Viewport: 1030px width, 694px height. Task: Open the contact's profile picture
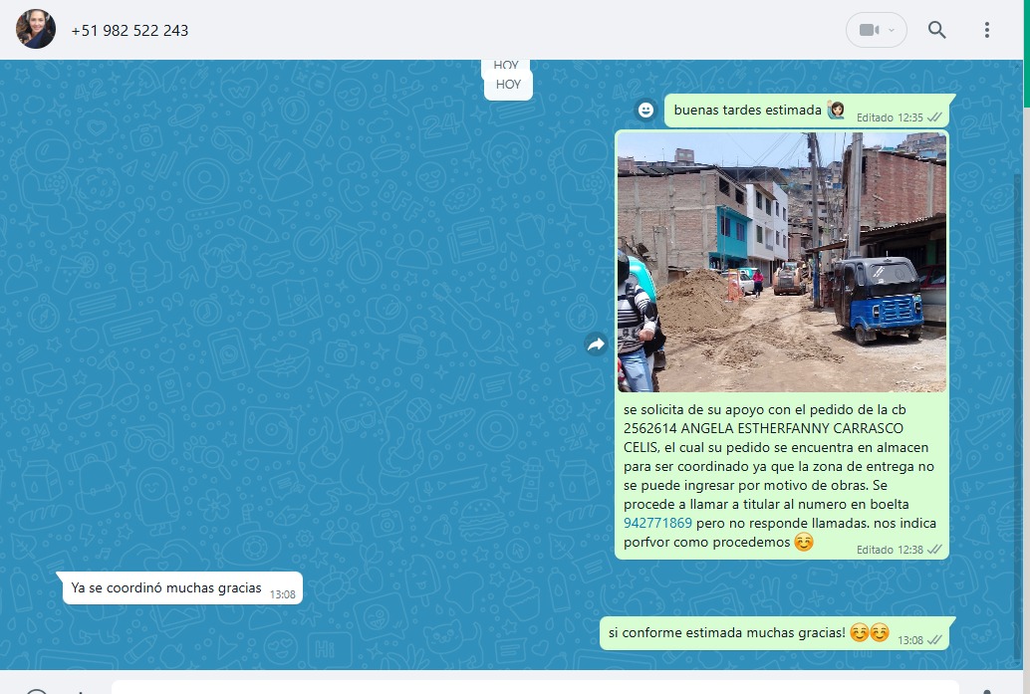[36, 30]
